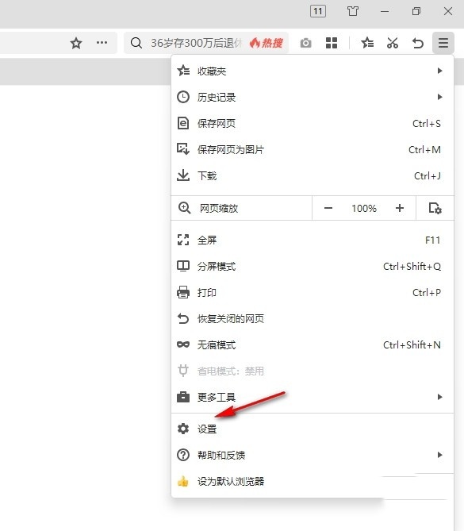
Task: Click the camera icon in search box
Action: click(305, 43)
